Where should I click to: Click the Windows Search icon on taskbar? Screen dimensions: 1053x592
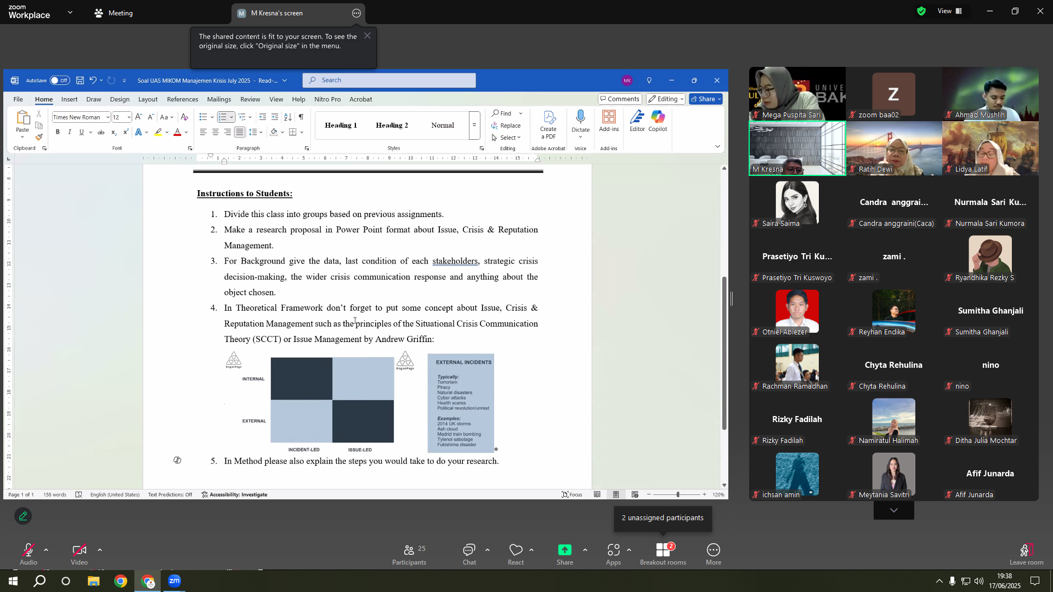point(39,581)
